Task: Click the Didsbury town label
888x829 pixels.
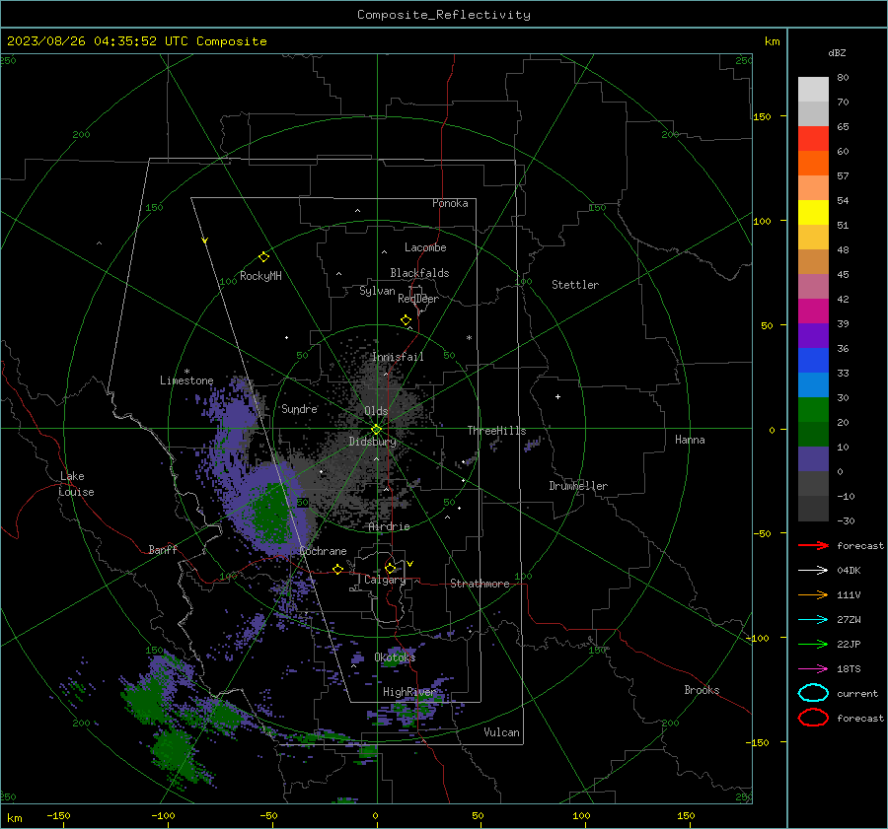Action: click(x=373, y=442)
